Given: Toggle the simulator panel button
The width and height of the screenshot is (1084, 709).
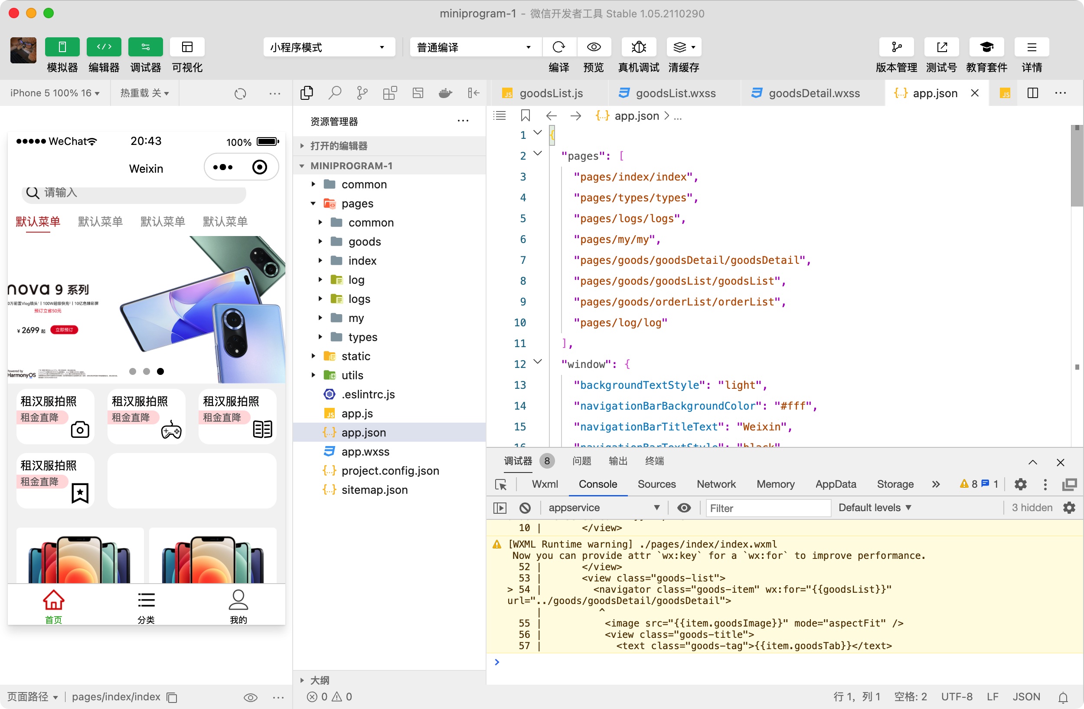Looking at the screenshot, I should 62,47.
